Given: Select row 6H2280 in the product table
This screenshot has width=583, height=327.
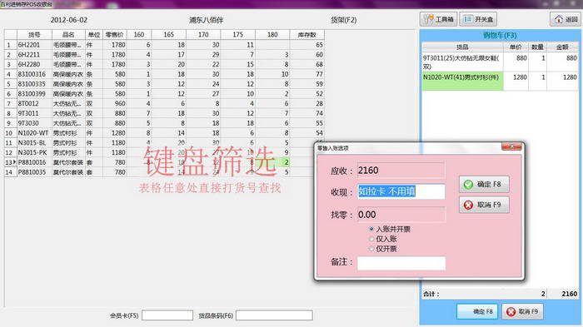Looking at the screenshot, I should [164, 64].
